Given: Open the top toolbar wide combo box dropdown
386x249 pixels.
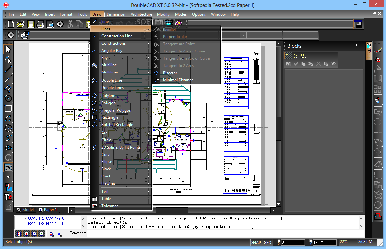Looking at the screenshot, I should pos(351,24).
